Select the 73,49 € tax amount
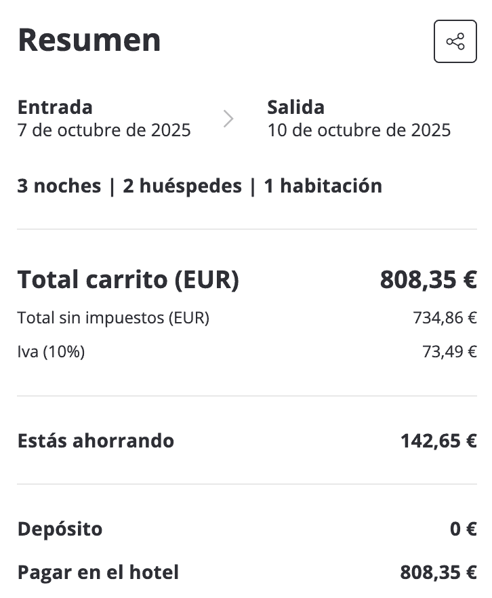This screenshot has width=492, height=598. [x=449, y=352]
